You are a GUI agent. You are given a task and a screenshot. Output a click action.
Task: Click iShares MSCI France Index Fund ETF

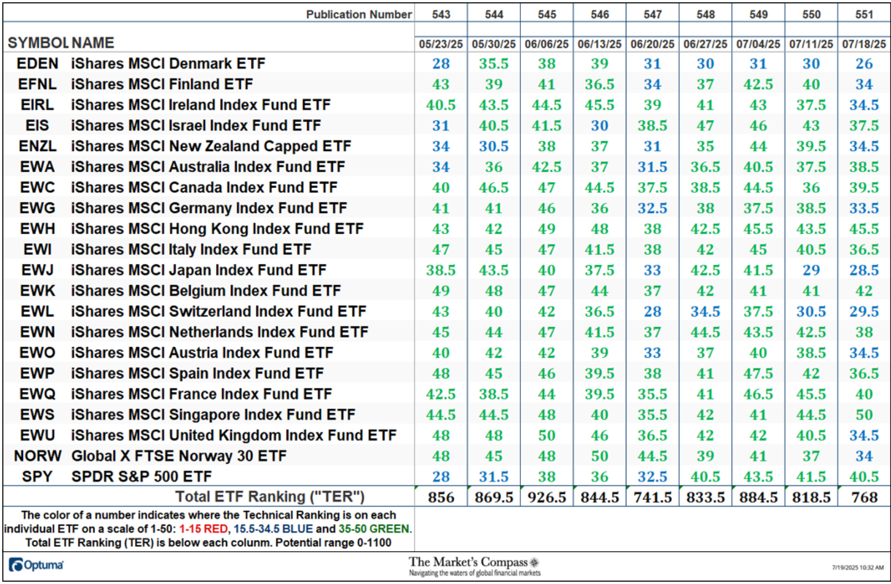[x=202, y=394]
